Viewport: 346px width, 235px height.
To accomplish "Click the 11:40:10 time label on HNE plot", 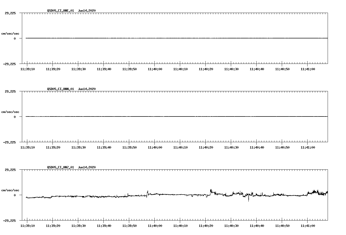I will pos(180,69).
